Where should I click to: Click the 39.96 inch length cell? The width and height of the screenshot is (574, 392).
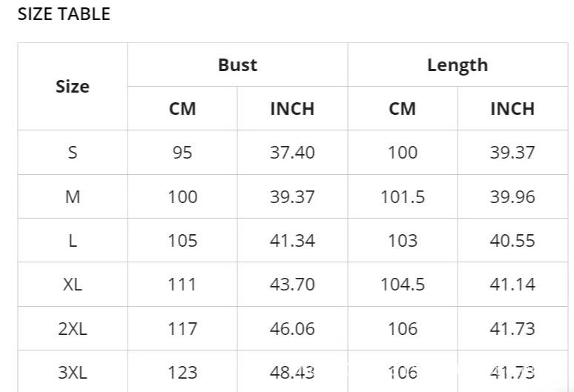coord(512,197)
